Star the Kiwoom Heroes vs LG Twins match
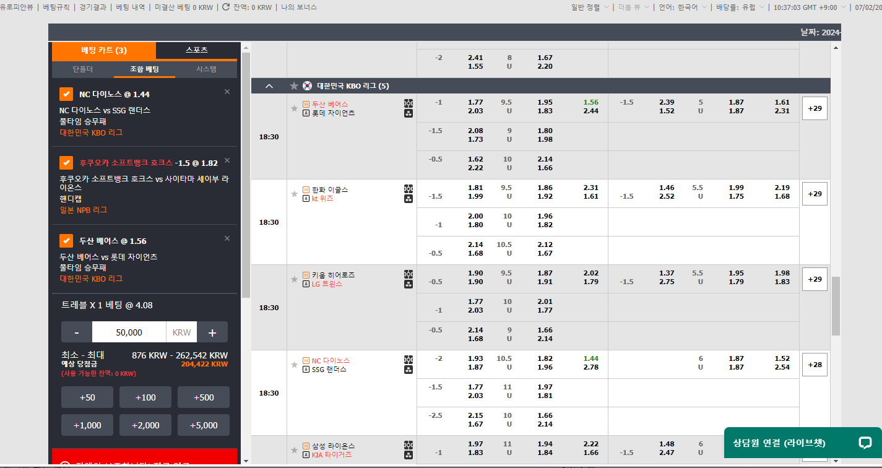882x468 pixels. click(294, 279)
